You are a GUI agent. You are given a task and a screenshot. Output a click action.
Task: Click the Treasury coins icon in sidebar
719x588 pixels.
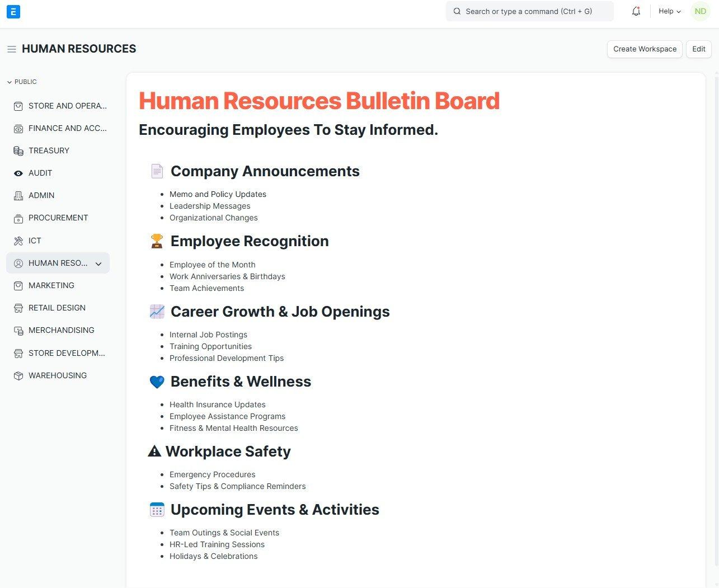[18, 151]
